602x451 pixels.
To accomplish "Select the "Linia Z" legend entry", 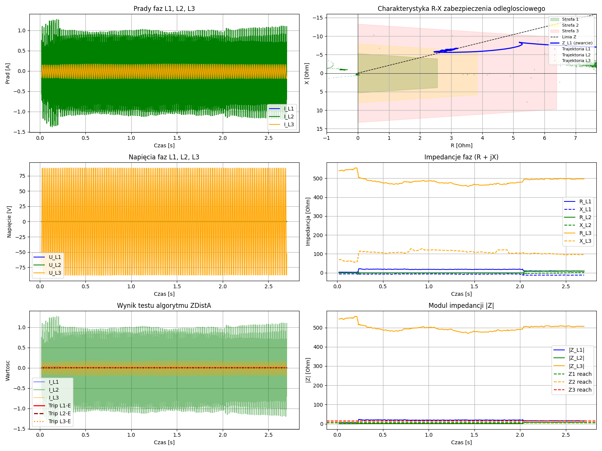I will click(x=569, y=37).
